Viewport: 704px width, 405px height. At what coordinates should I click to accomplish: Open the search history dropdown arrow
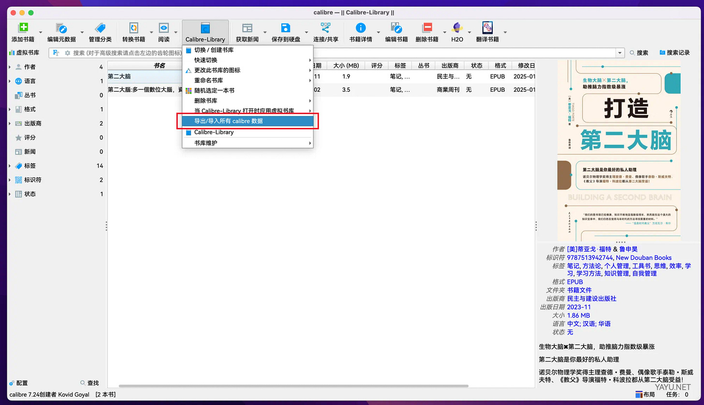(620, 53)
